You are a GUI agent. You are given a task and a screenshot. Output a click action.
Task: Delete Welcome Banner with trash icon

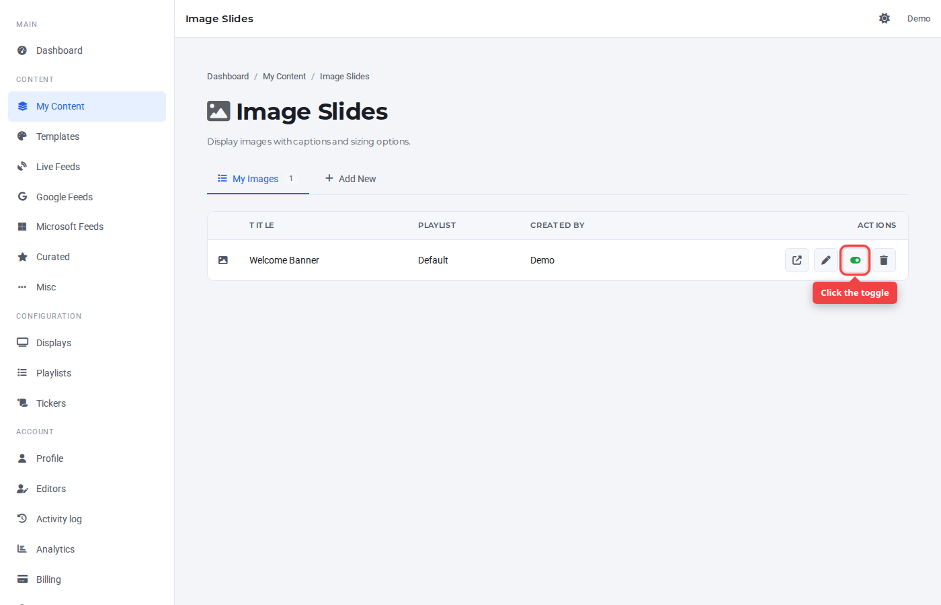click(x=884, y=260)
